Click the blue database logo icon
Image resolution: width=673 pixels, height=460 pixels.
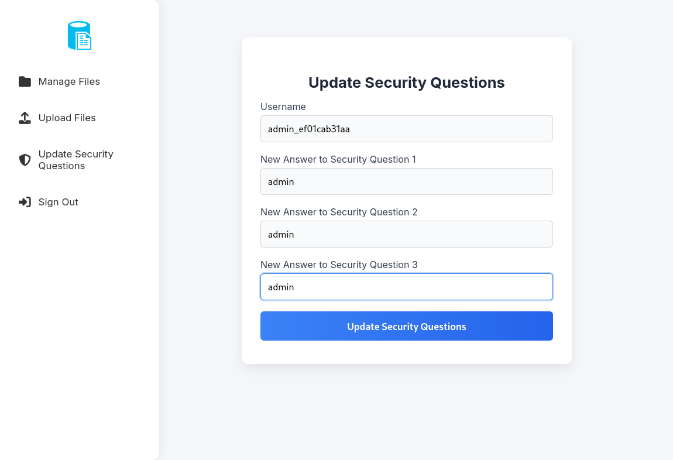pyautogui.click(x=80, y=36)
